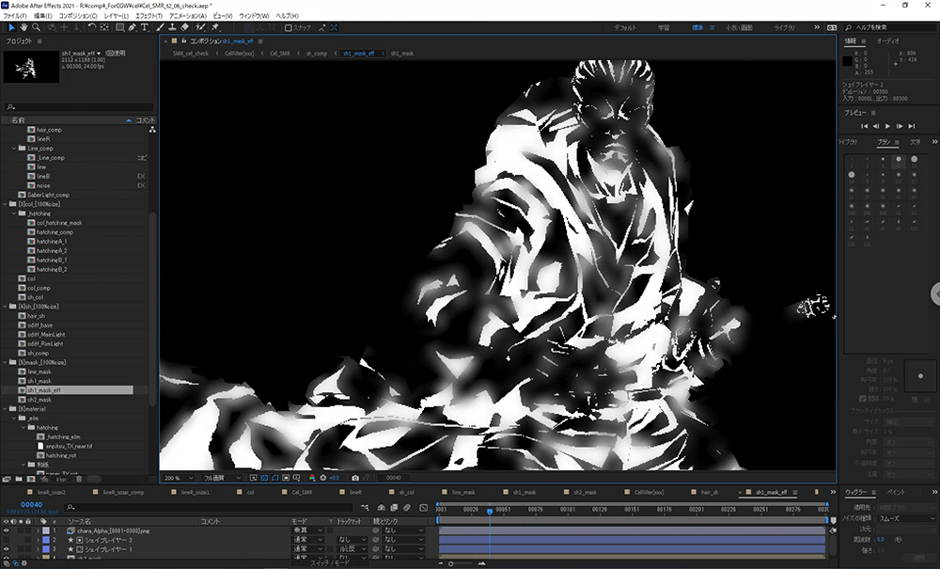Click スイッチ / モード toggle button

pos(330,563)
